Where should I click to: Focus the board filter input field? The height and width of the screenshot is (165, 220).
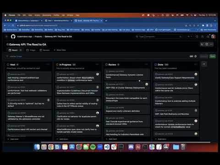[98, 56]
